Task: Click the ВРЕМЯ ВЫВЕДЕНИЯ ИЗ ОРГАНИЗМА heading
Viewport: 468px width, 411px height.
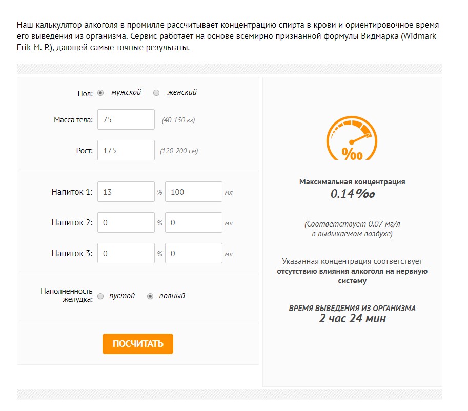Action: (352, 309)
